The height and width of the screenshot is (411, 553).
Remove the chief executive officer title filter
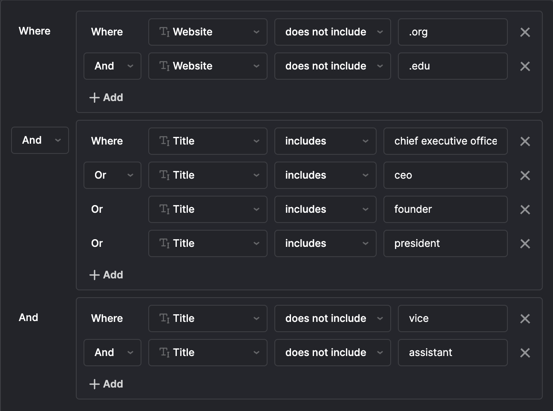coord(525,142)
